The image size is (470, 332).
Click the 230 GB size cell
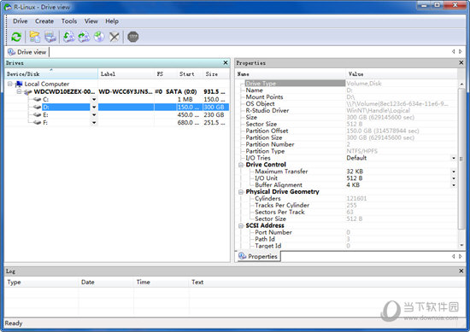[x=214, y=115]
